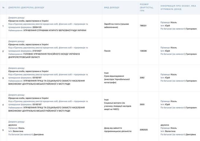
Task: Click row number 5
Action: pyautogui.click(x=3, y=130)
